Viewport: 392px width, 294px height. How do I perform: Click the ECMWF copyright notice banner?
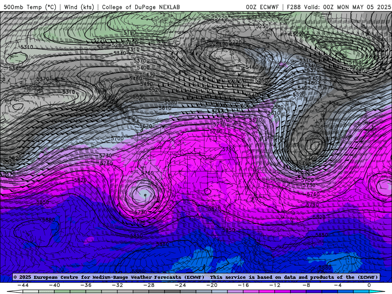[x=196, y=277]
